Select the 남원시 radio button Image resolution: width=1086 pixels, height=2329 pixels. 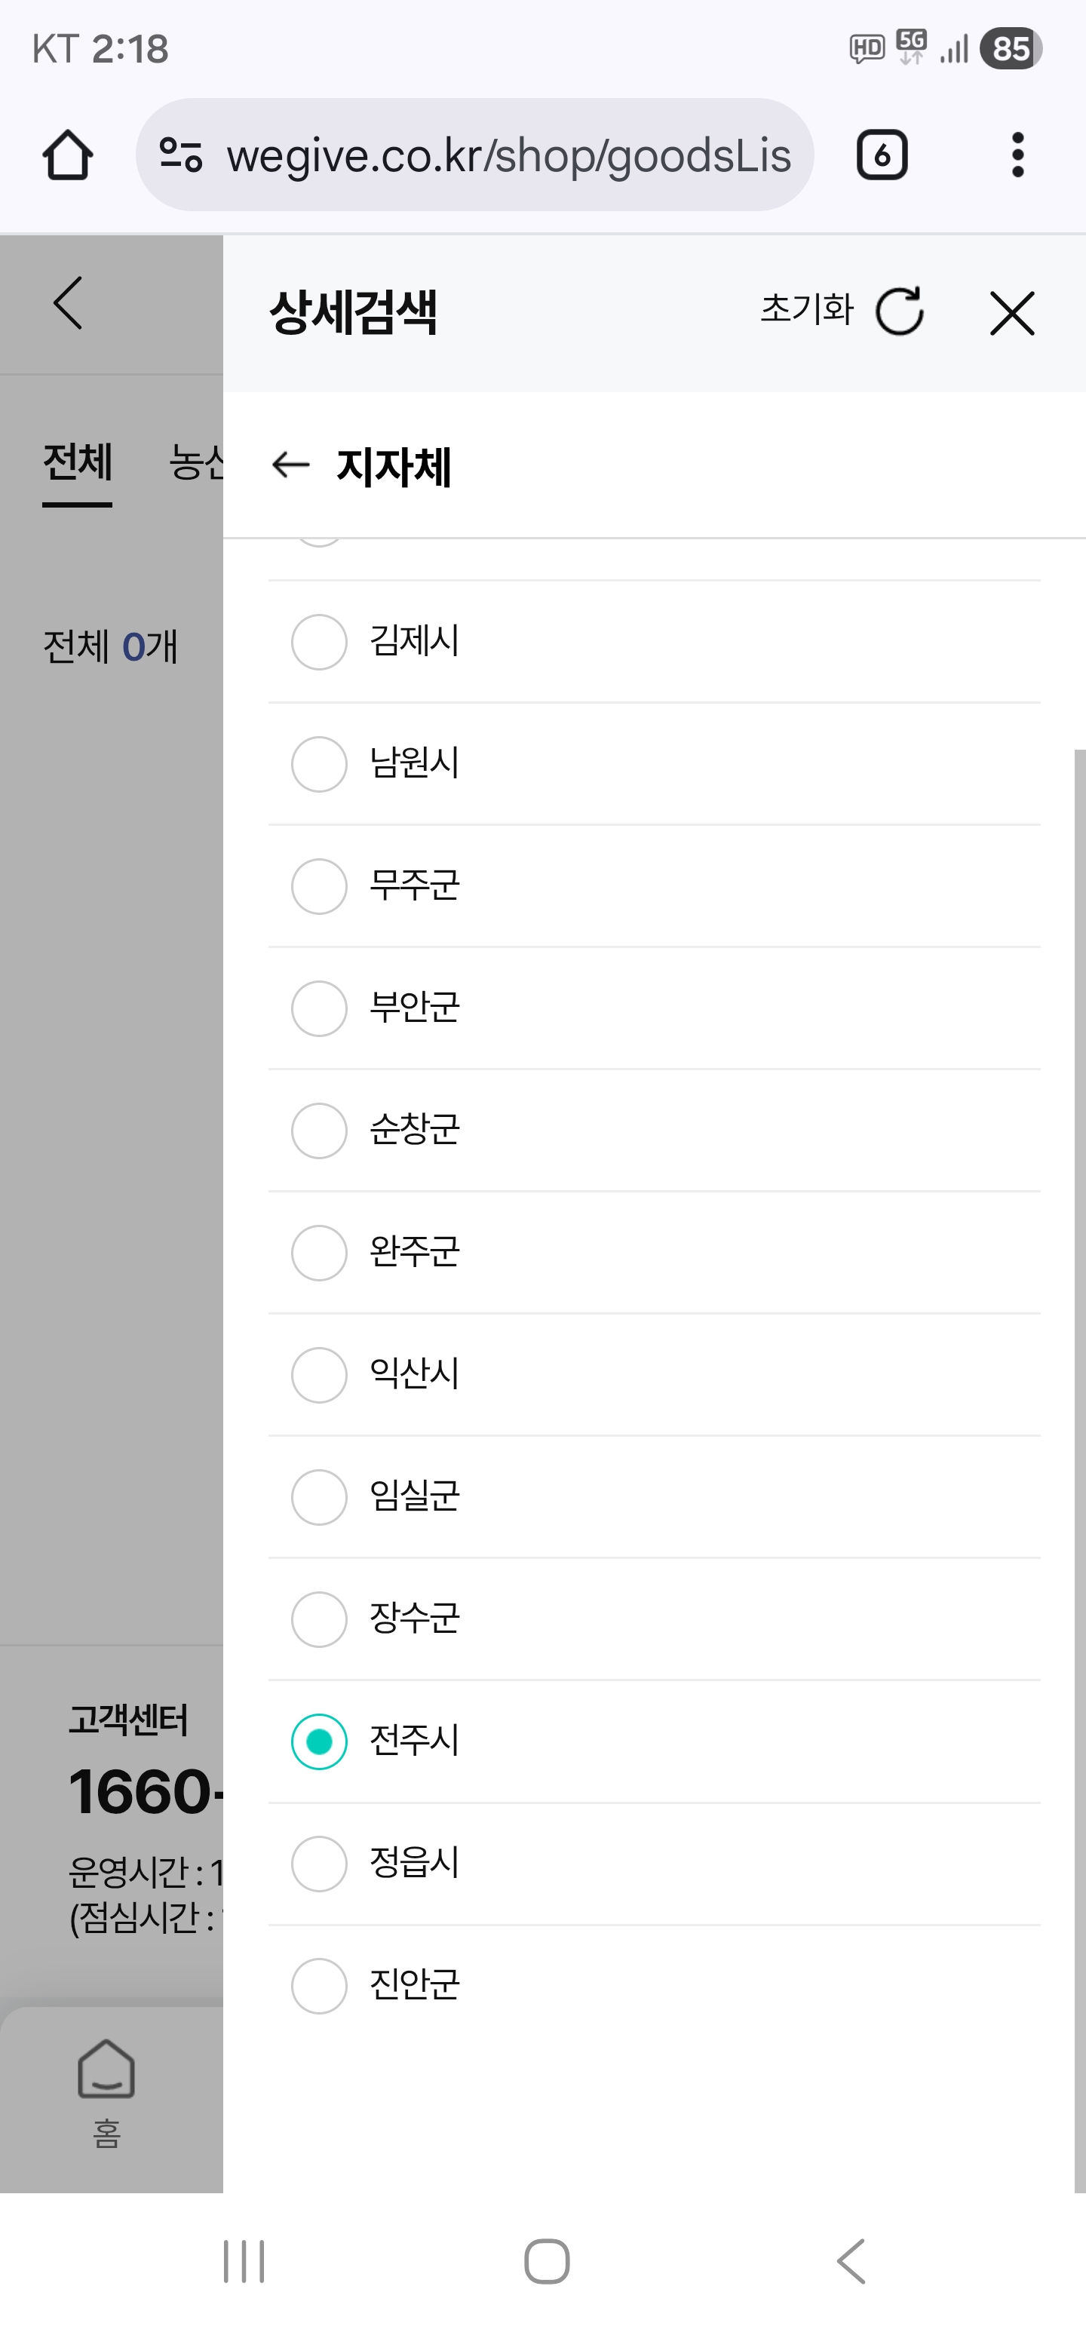[x=319, y=764]
